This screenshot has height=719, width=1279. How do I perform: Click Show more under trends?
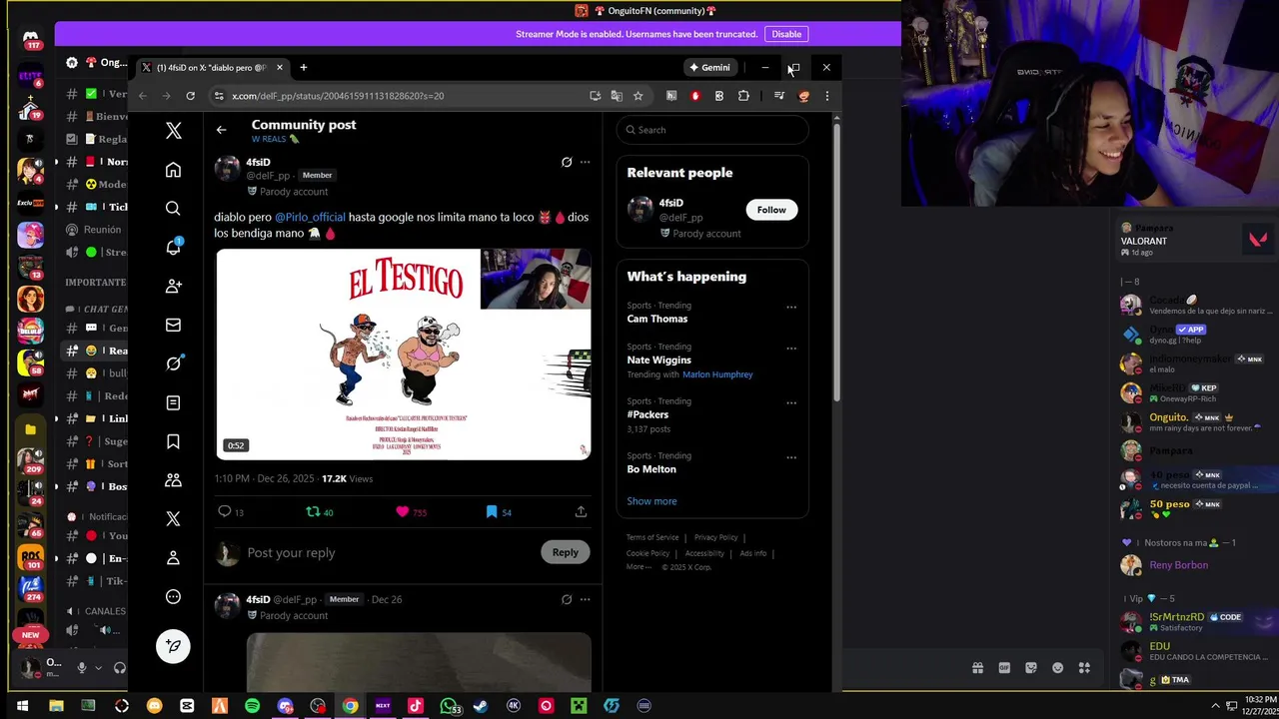(651, 501)
